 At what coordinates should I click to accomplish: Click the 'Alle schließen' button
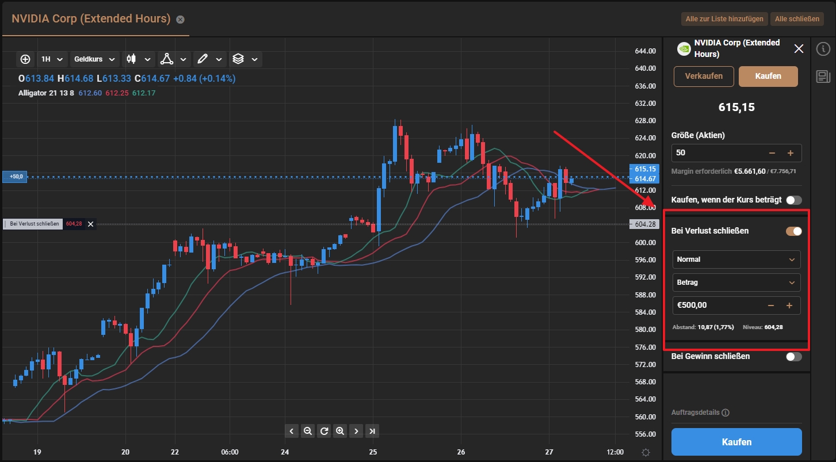(797, 19)
